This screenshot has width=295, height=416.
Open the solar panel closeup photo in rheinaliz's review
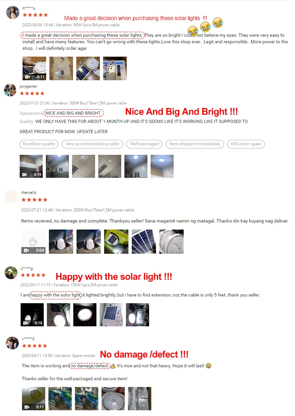click(144, 242)
